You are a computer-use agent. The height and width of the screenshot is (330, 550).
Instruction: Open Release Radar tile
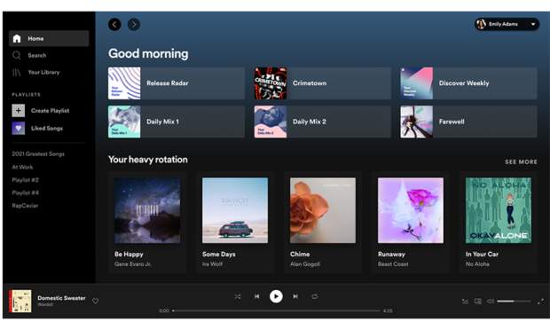point(177,83)
